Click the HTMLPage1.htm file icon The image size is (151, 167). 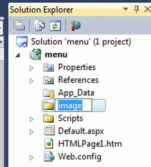pyautogui.click(x=49, y=144)
